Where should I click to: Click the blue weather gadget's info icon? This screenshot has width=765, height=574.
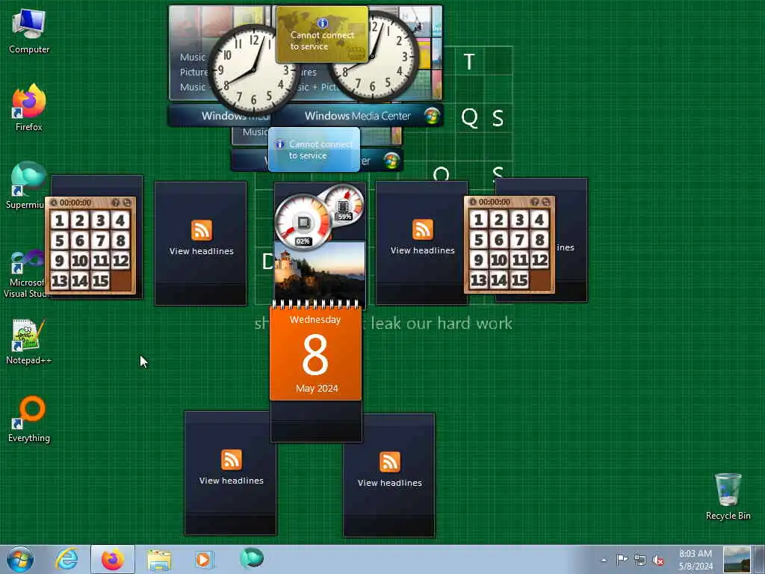(x=279, y=144)
